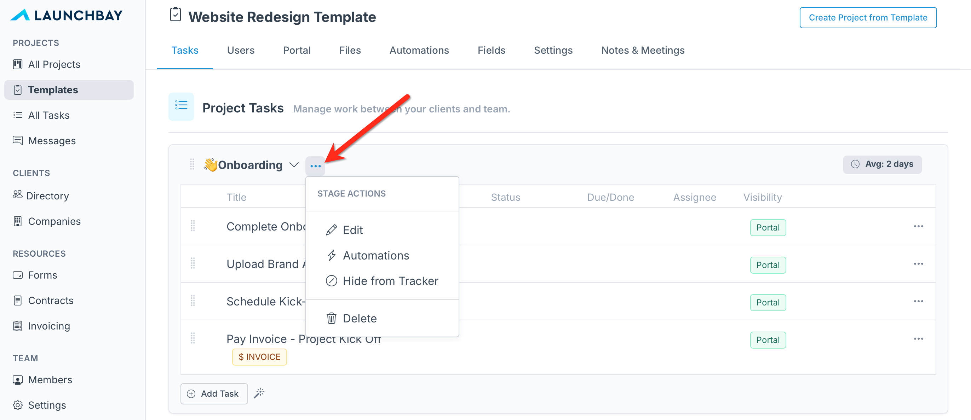Image resolution: width=971 pixels, height=420 pixels.
Task: Toggle Portal visibility badge on Schedule Kick-off task
Action: (x=768, y=303)
